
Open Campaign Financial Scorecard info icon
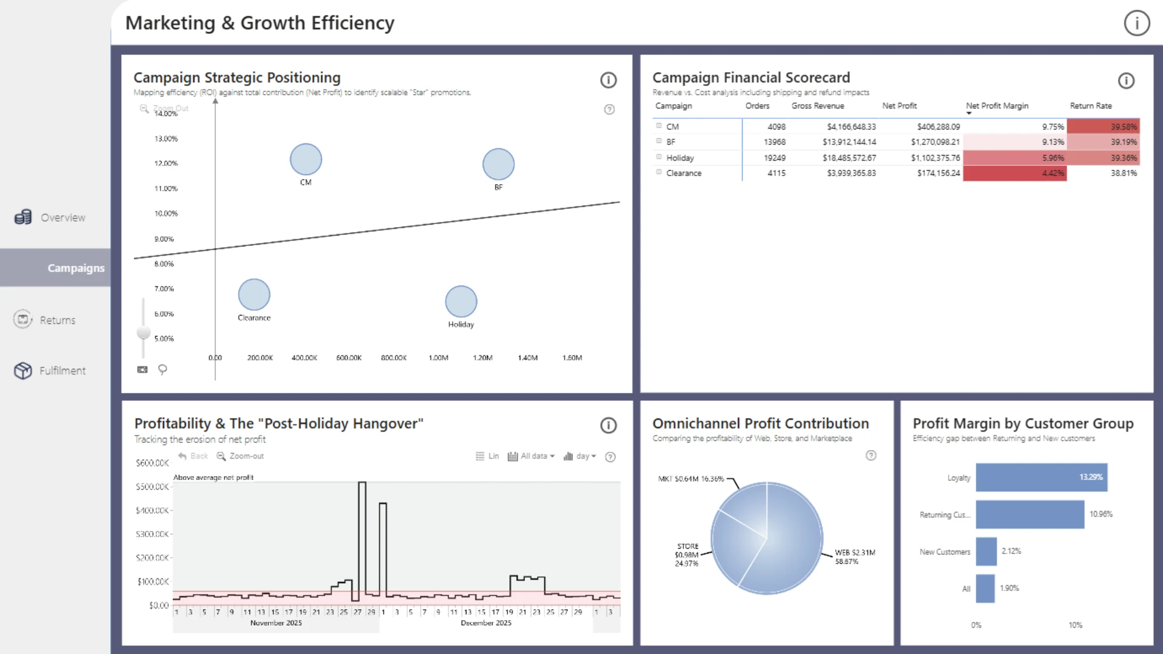[x=1125, y=81]
